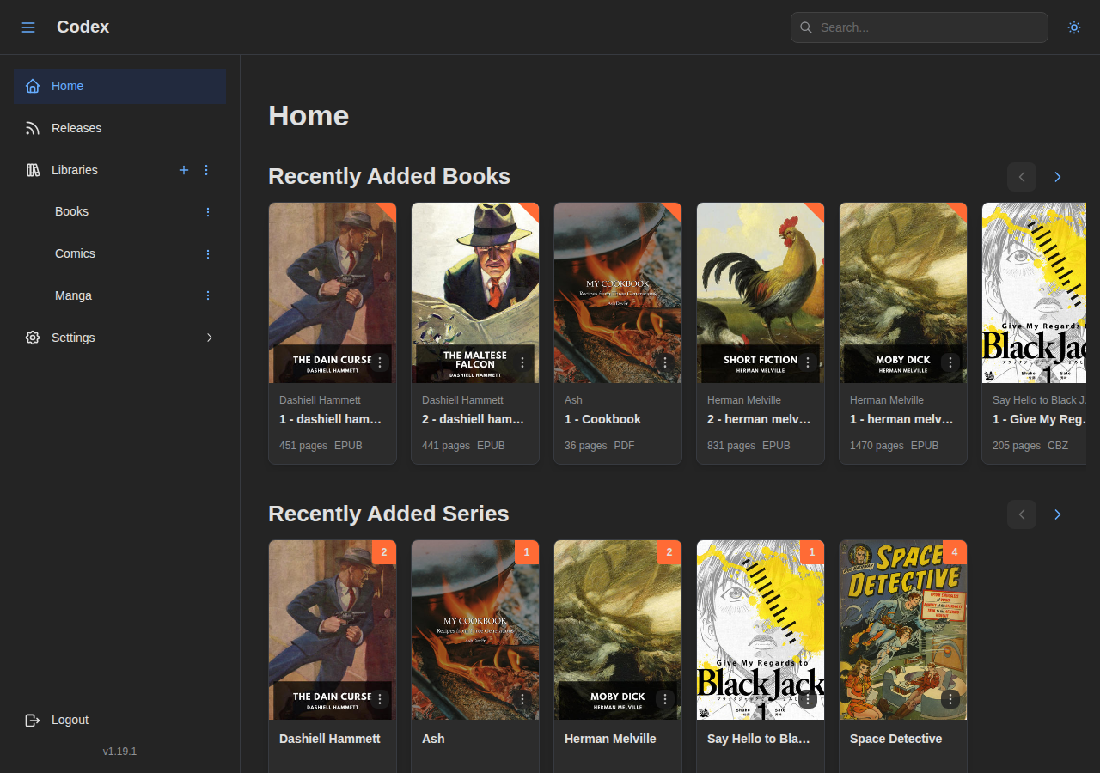Click the '2 - dashiell ham…' book title
Screen dimensions: 1100x773
[474, 419]
